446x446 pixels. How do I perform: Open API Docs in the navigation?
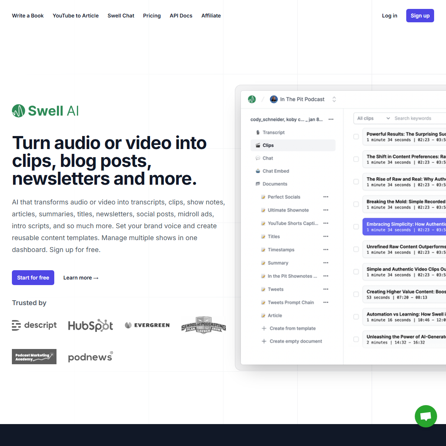point(181,16)
